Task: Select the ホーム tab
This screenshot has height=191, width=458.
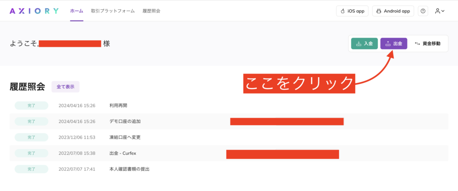Action: pos(76,11)
